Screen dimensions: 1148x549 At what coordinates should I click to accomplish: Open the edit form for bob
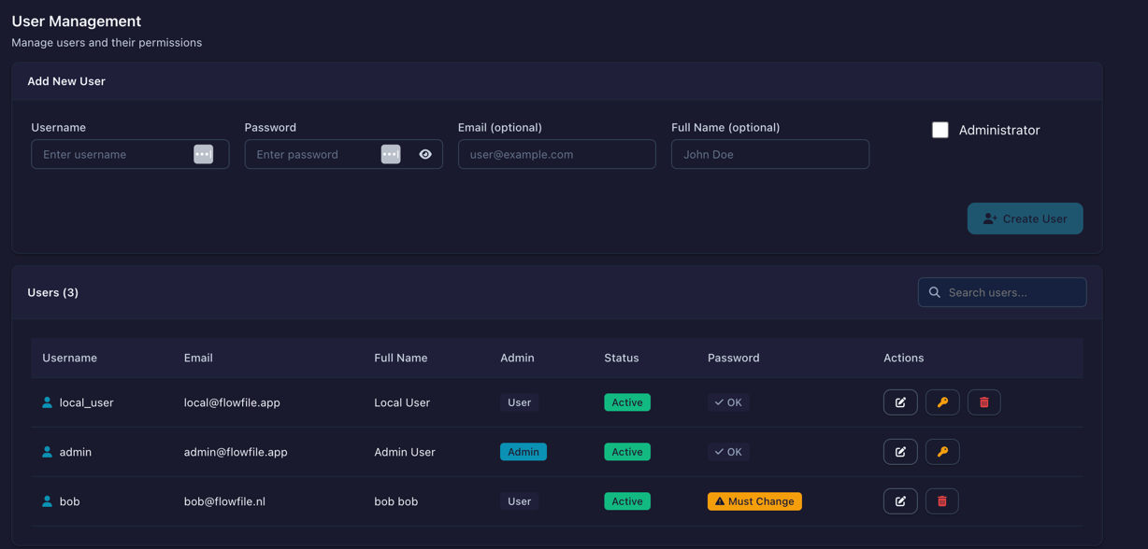(900, 500)
